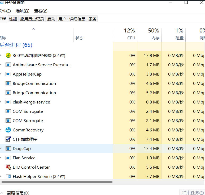Viewport: 205px width, 195px height.
Task: Switch to the 服务 tab
Action: coord(93,19)
